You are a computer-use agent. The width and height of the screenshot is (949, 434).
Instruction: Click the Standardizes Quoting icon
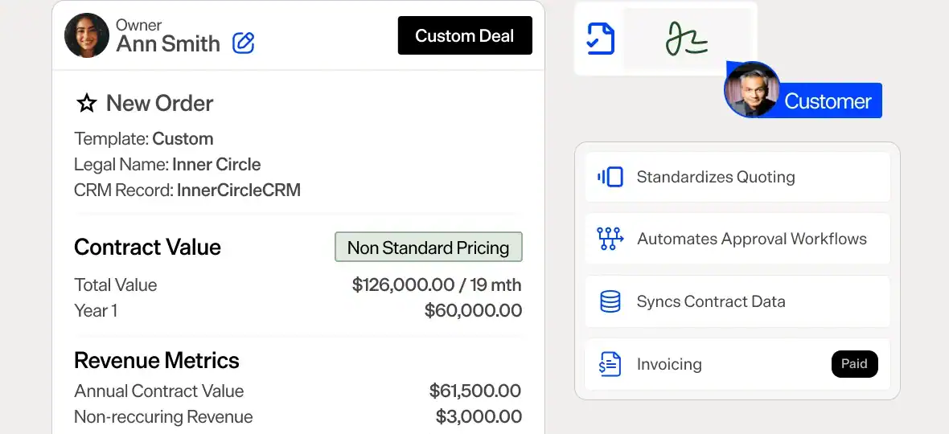pos(610,177)
